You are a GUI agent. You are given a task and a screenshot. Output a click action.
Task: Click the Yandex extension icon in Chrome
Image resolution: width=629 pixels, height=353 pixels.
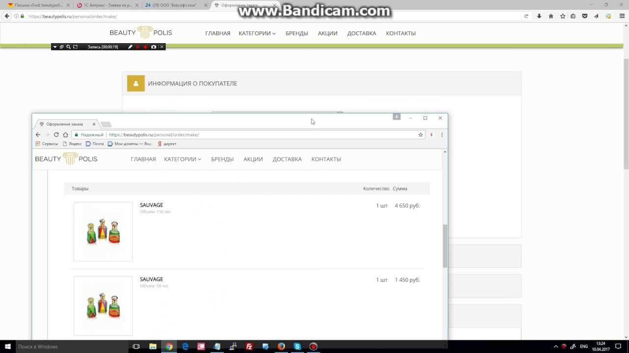tap(431, 135)
